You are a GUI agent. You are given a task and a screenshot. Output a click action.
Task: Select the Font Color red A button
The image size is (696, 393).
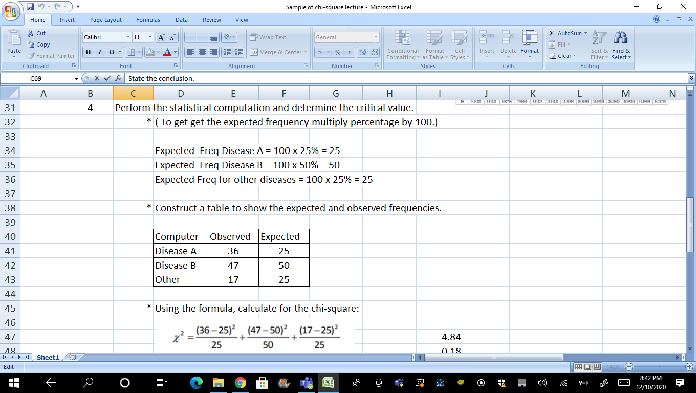pyautogui.click(x=167, y=52)
